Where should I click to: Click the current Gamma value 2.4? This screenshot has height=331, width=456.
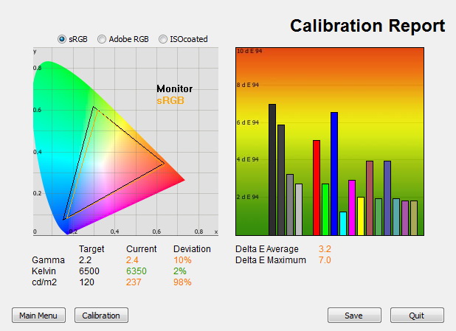[x=132, y=259]
